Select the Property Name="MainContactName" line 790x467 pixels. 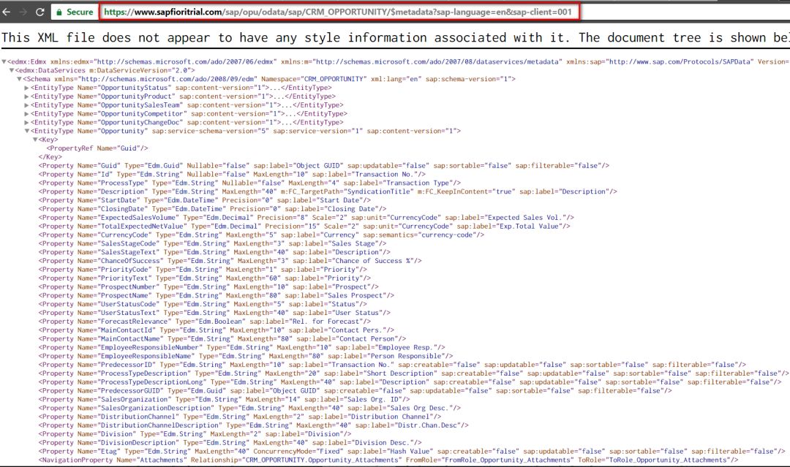tap(222, 338)
